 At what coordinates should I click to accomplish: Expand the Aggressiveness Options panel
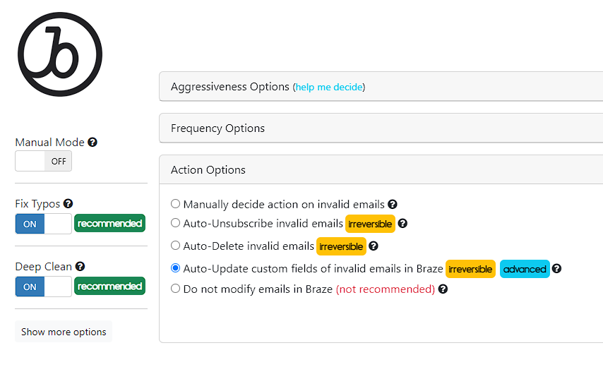381,87
